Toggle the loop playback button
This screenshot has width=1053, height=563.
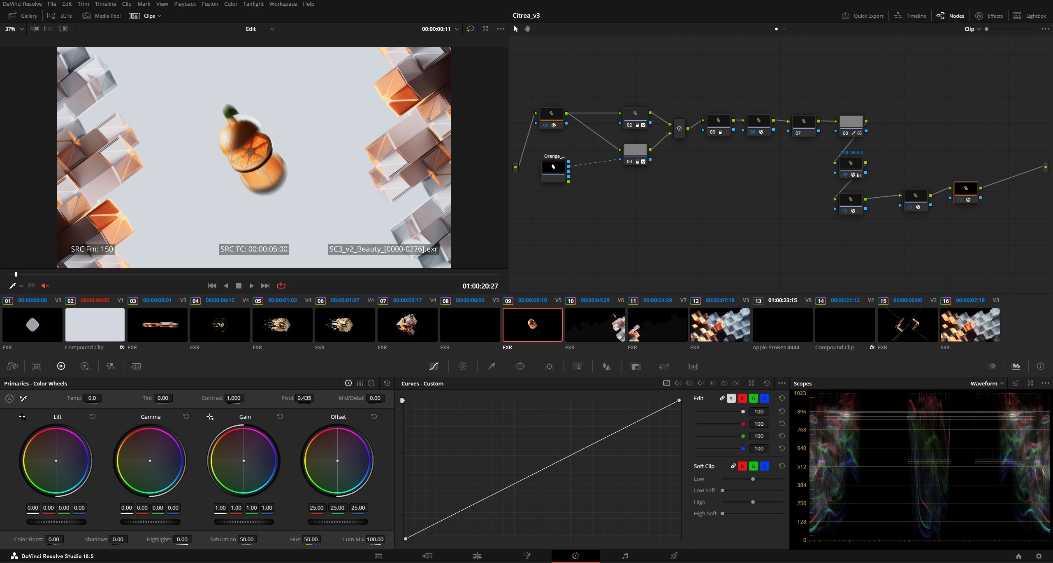point(281,286)
